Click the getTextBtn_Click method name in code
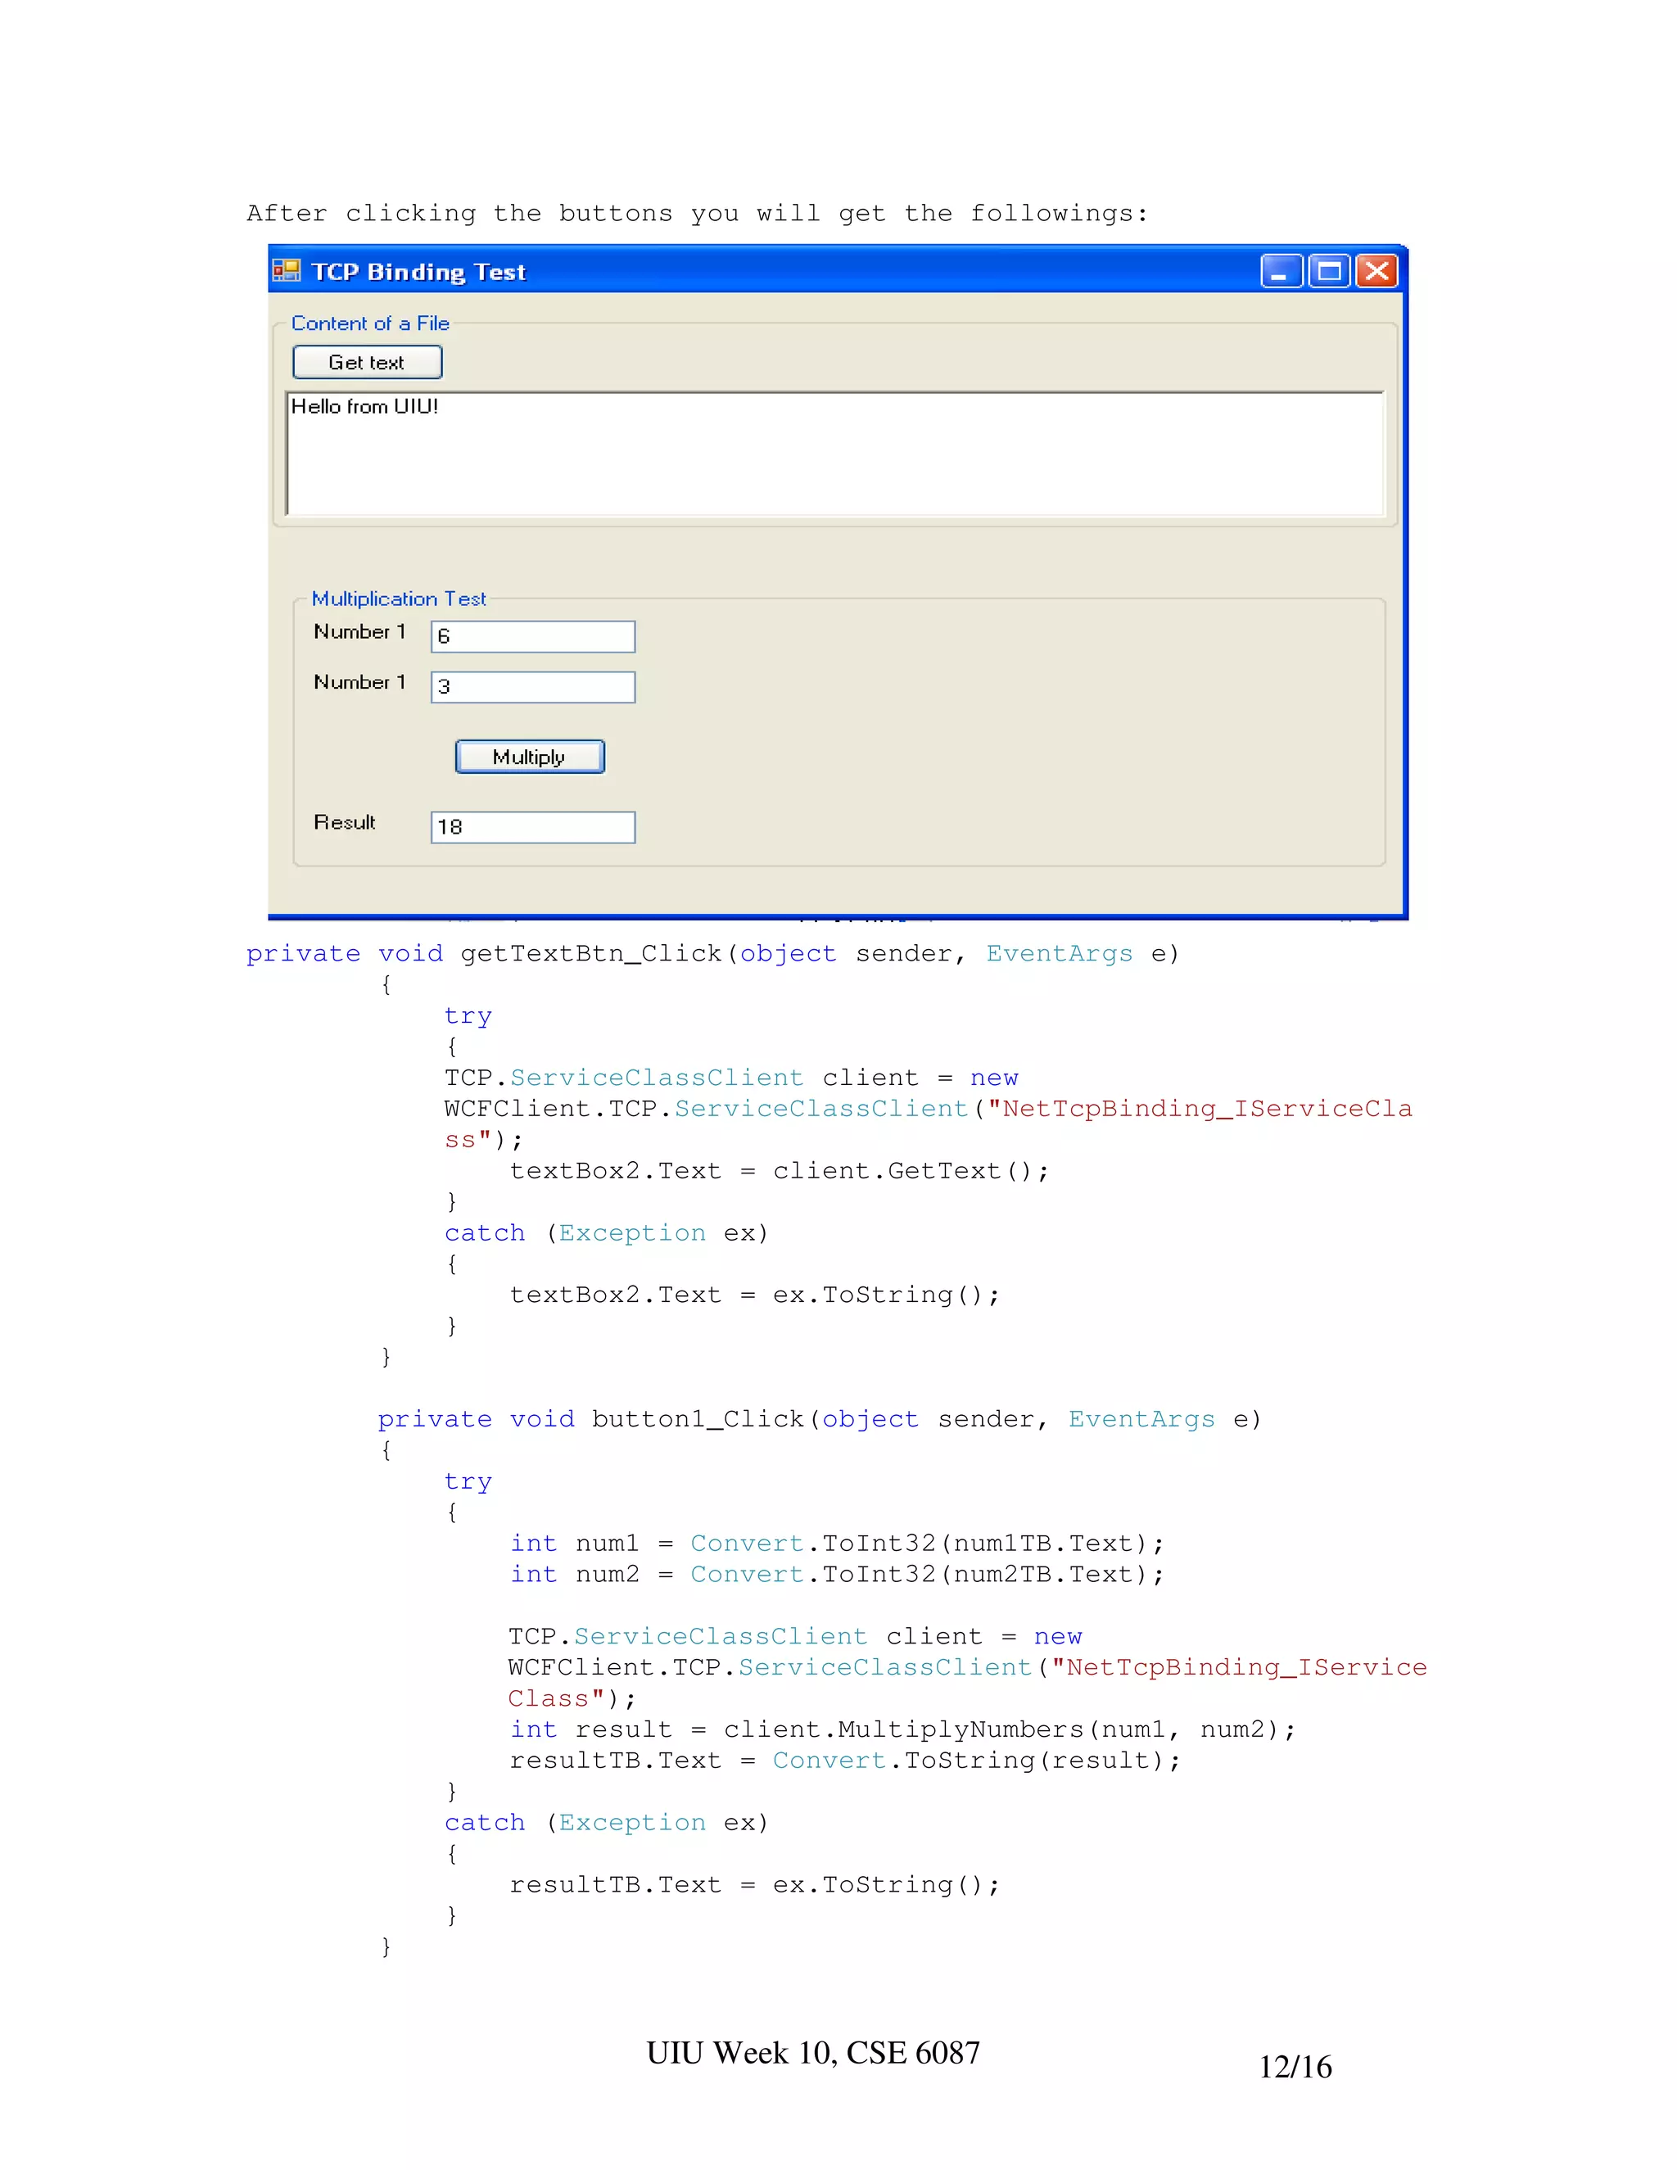The height and width of the screenshot is (2170, 1677). (591, 954)
